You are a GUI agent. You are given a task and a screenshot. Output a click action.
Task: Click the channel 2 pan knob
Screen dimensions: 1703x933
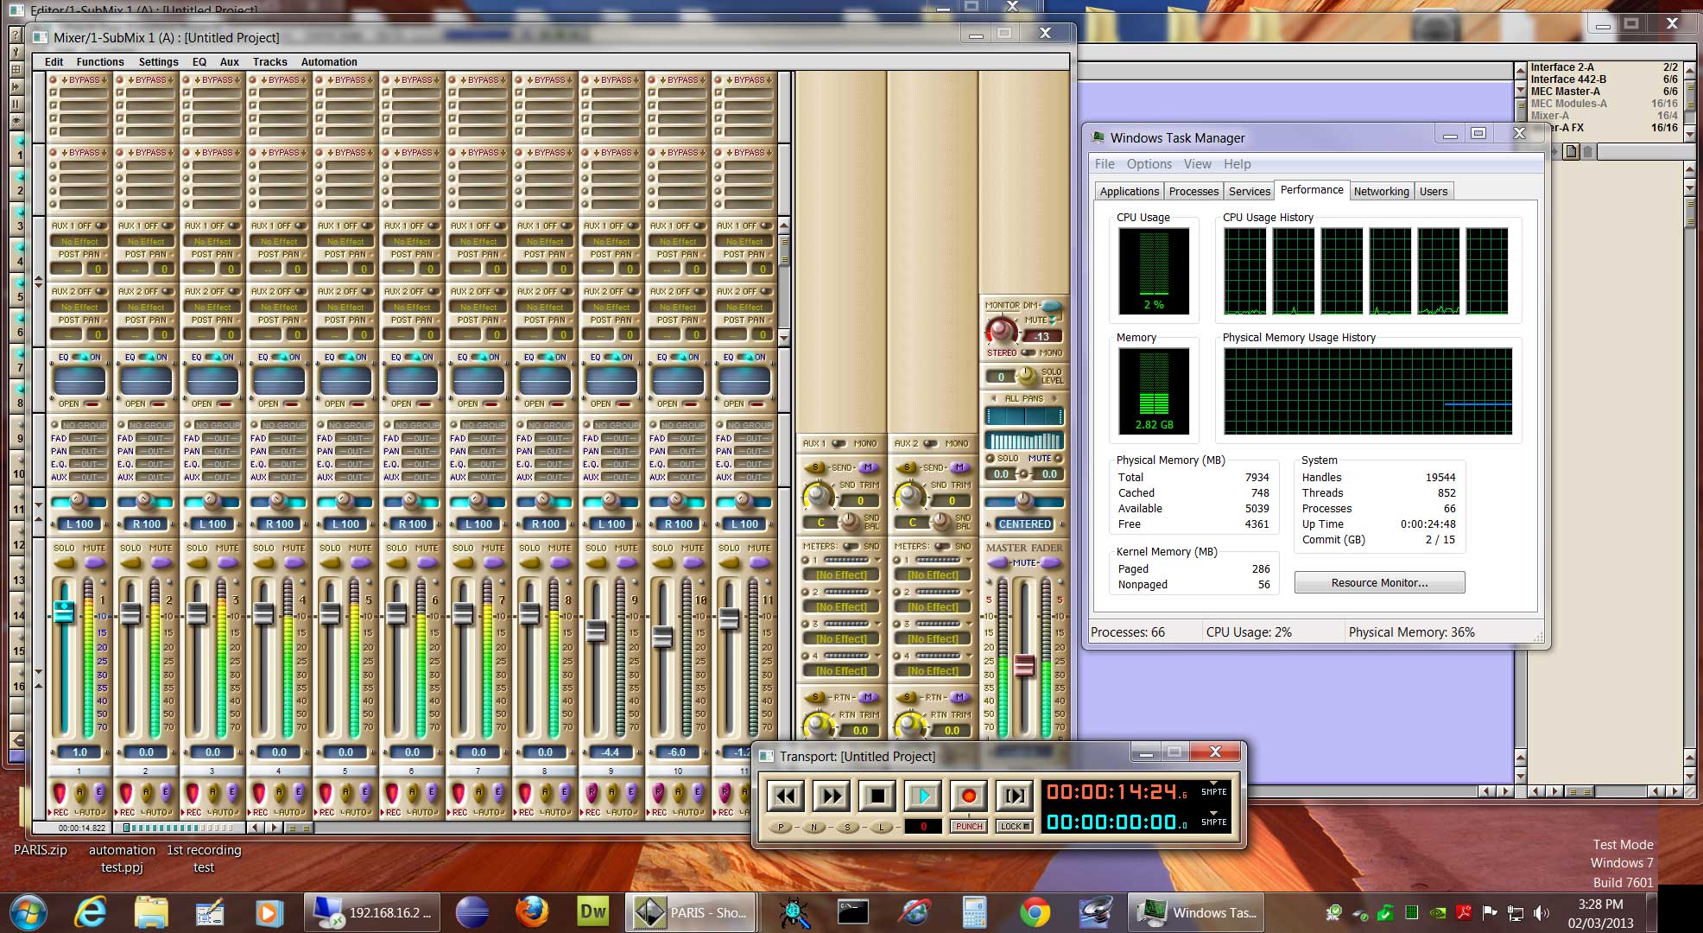tap(144, 501)
